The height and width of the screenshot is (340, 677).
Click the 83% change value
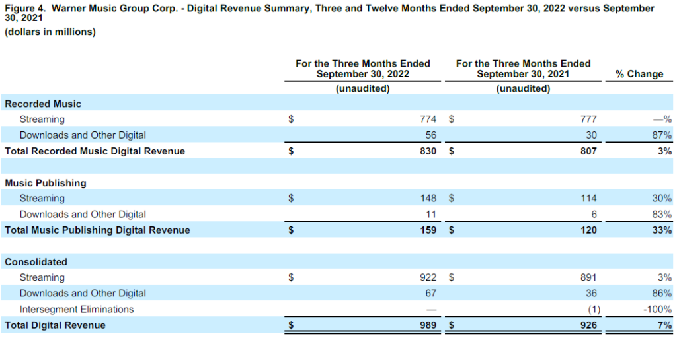tap(663, 215)
